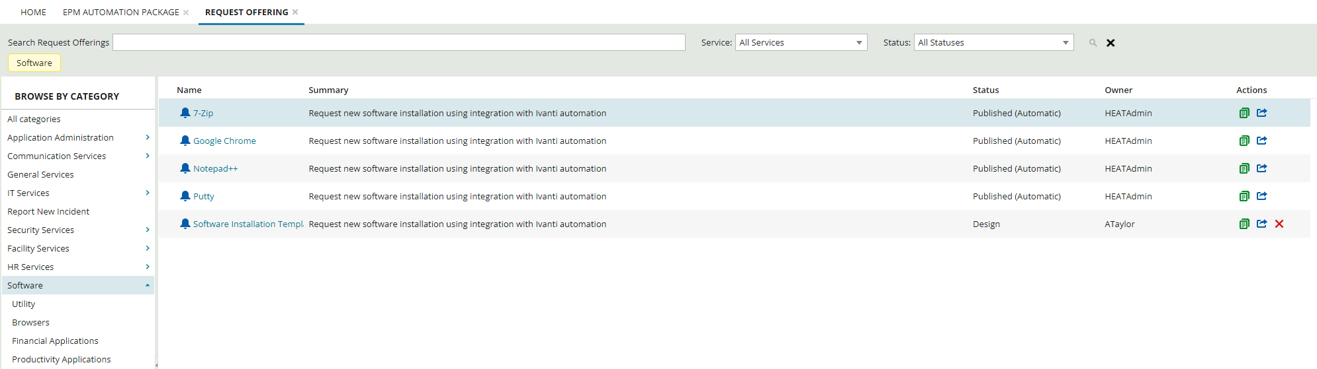This screenshot has height=369, width=1317.
Task: Expand the HR Services category chevron
Action: point(148,267)
